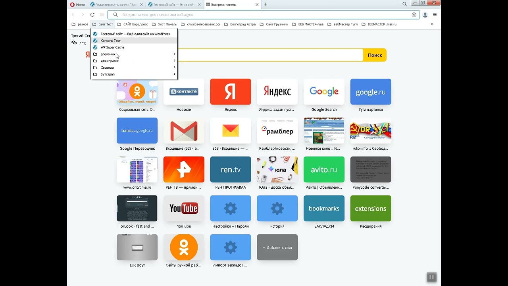The width and height of the screenshot is (508, 286).
Task: Open the вебМастер Гугл bookmarks folder
Action: tap(343, 24)
